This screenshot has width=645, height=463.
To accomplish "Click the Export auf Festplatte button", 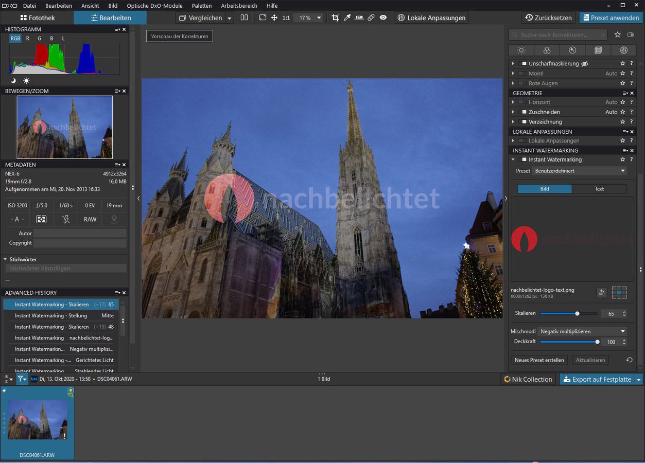I will (597, 379).
